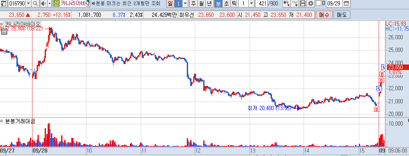Open chart settings gear icon
The width and height of the screenshot is (409, 156).
310,4
